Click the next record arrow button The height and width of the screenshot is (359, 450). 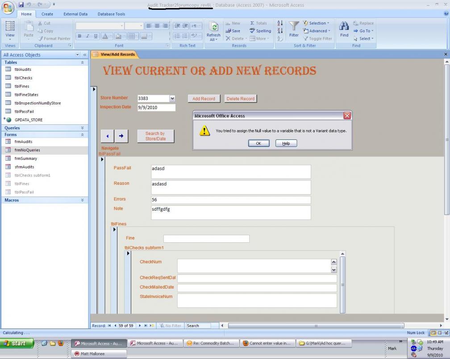[121, 136]
